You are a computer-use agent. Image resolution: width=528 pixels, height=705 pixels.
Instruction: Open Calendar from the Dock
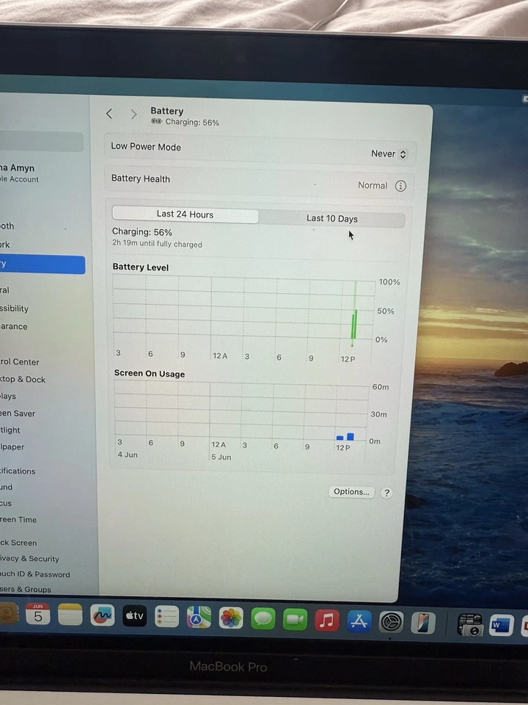(x=37, y=614)
